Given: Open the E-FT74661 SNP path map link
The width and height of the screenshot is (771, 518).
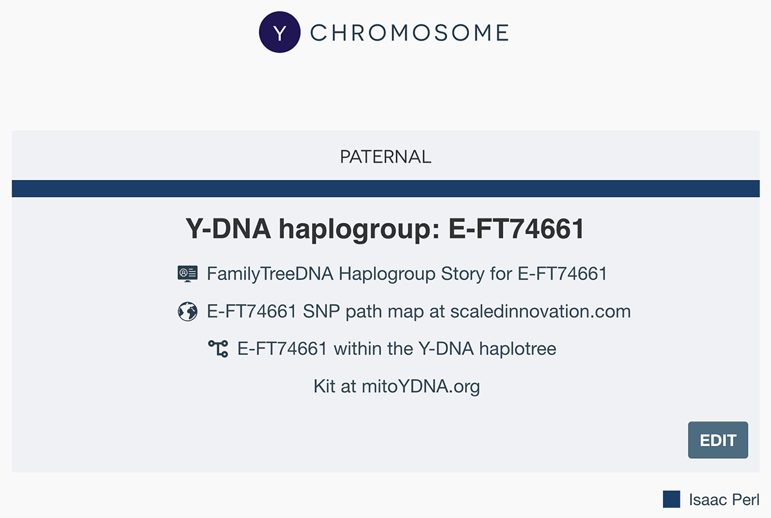Looking at the screenshot, I should click(418, 311).
